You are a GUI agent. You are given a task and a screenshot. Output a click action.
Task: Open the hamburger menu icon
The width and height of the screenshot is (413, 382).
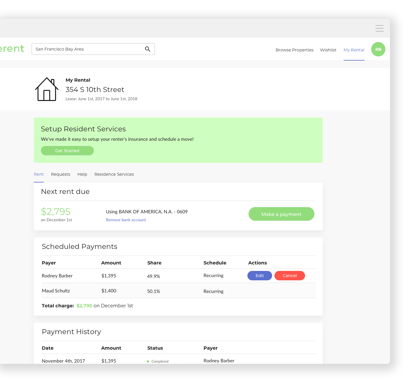(x=379, y=28)
